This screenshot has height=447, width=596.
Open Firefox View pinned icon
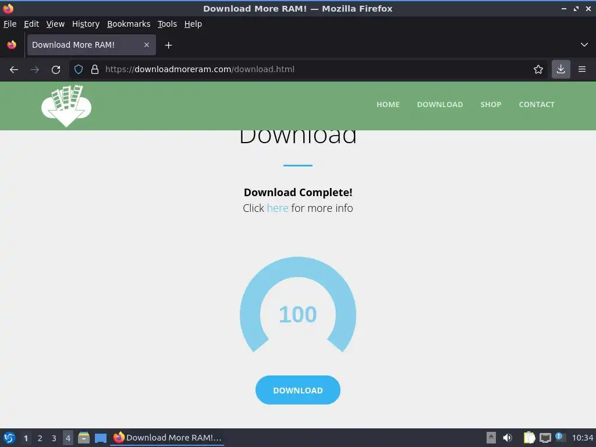[12, 45]
